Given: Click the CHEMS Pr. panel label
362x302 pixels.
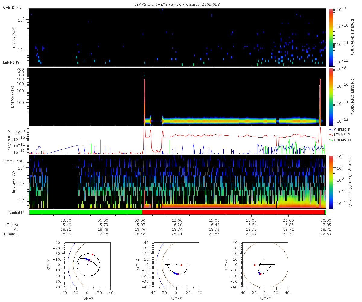Looking at the screenshot, I should 12,7.
